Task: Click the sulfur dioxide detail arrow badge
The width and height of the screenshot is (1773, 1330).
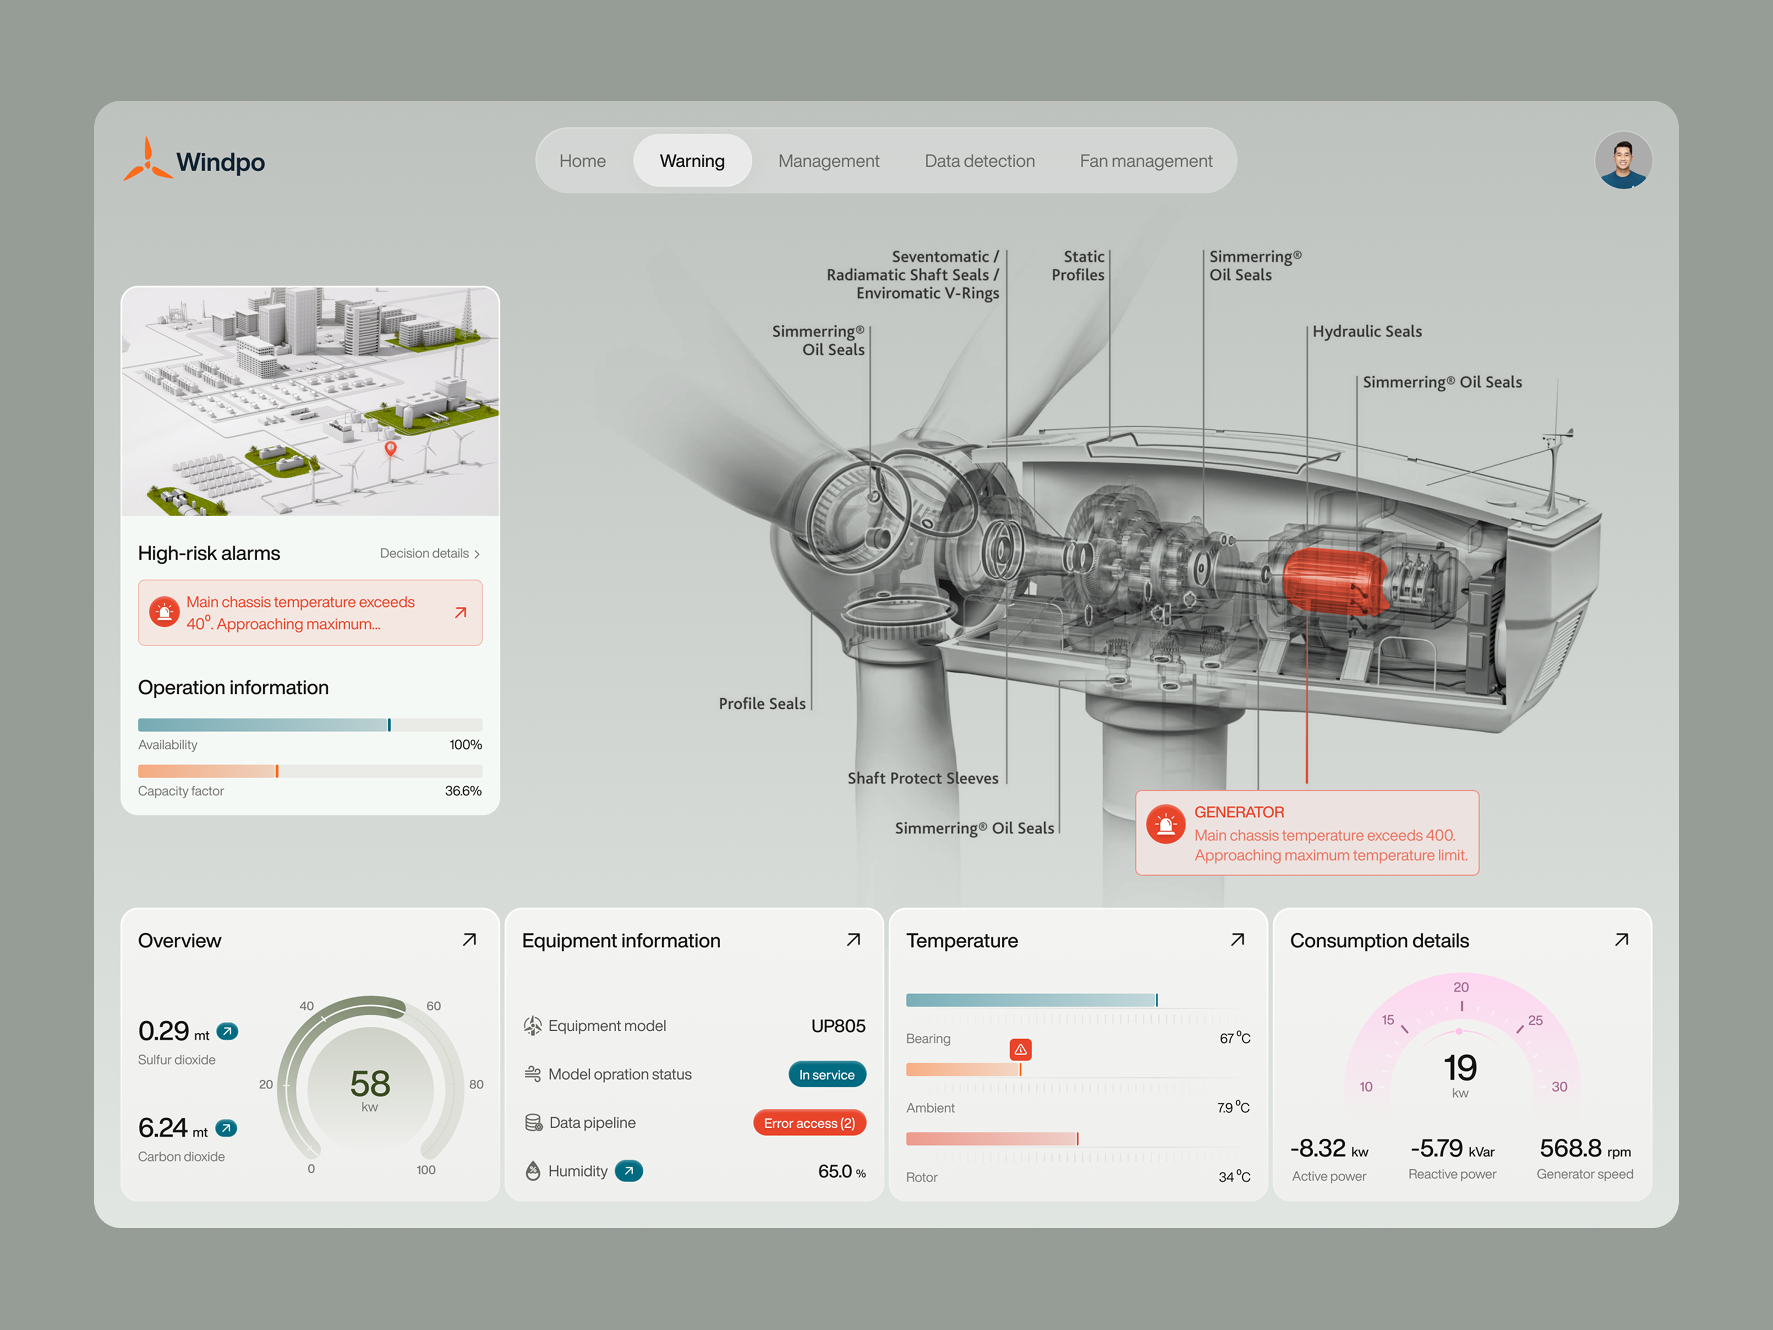Action: point(227,1031)
